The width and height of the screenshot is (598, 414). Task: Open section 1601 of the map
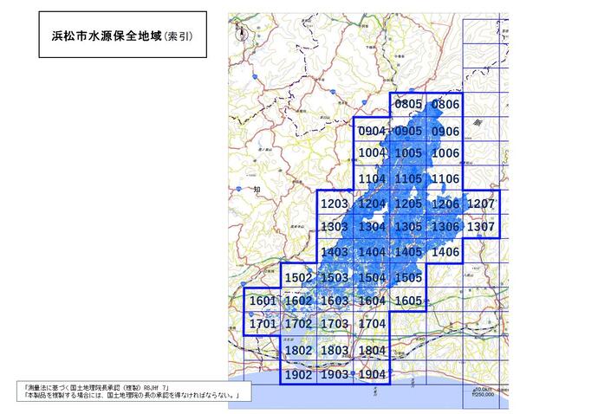coord(263,300)
